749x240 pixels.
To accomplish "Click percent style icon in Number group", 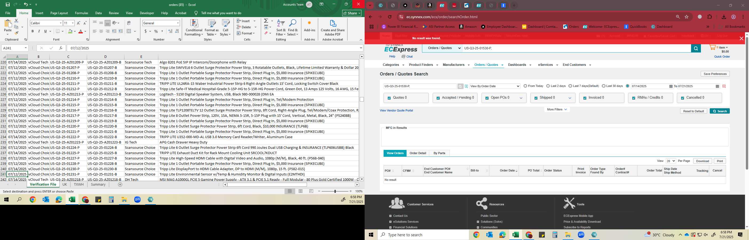I will click(x=156, y=31).
